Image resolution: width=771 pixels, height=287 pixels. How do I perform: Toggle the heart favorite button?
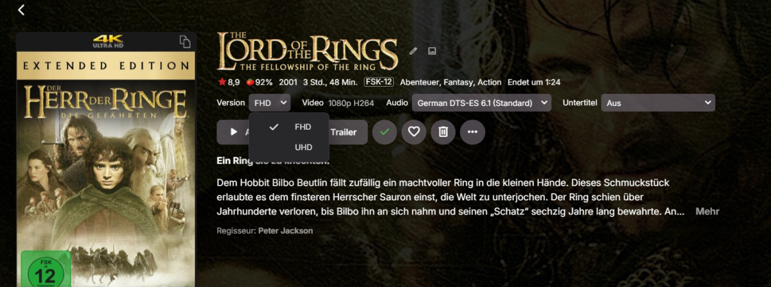414,132
